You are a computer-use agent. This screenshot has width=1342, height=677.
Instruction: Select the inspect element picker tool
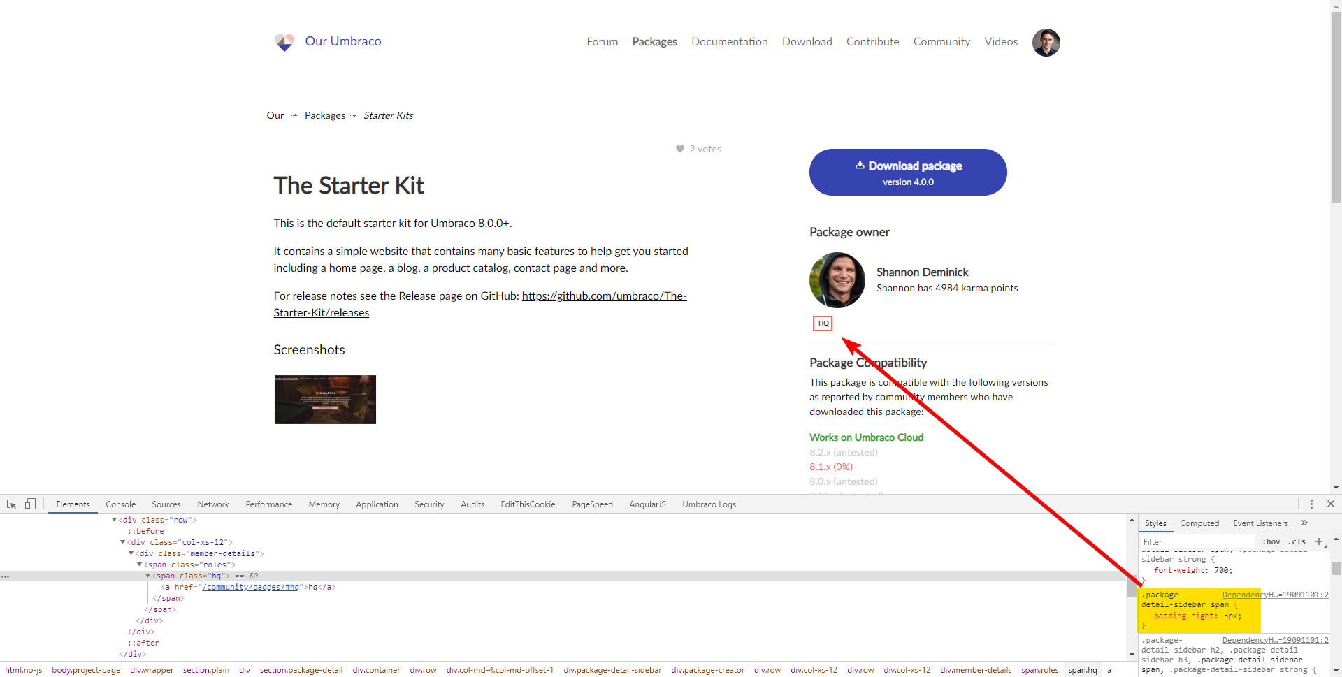point(11,504)
